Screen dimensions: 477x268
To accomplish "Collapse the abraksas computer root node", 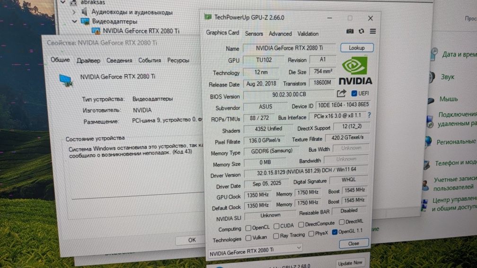I will [63, 2].
